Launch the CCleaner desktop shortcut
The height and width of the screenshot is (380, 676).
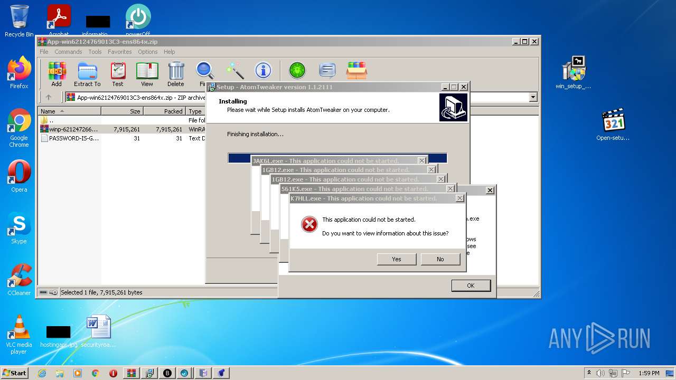point(19,280)
